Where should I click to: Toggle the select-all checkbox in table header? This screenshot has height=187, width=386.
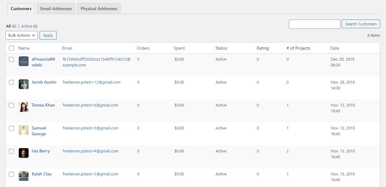[x=11, y=48]
